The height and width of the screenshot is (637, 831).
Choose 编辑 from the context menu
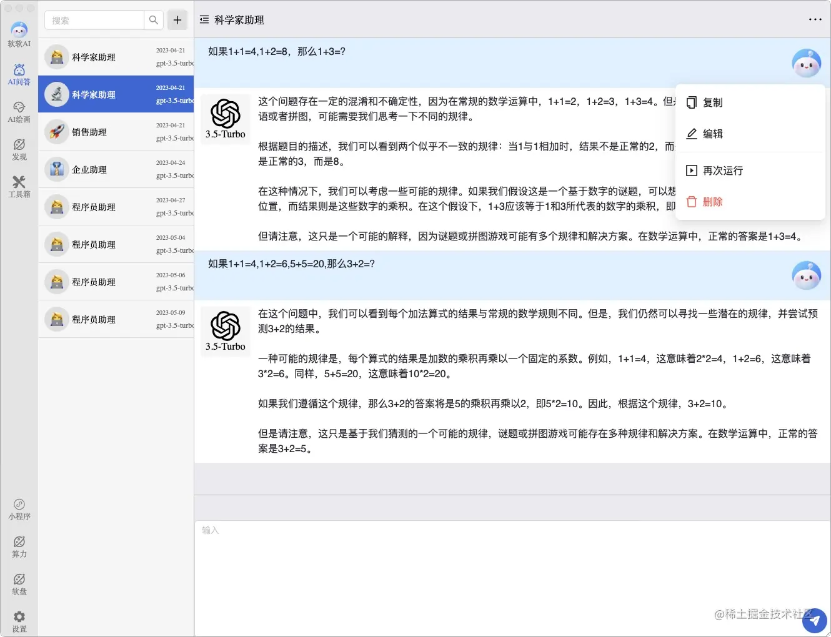pyautogui.click(x=749, y=134)
